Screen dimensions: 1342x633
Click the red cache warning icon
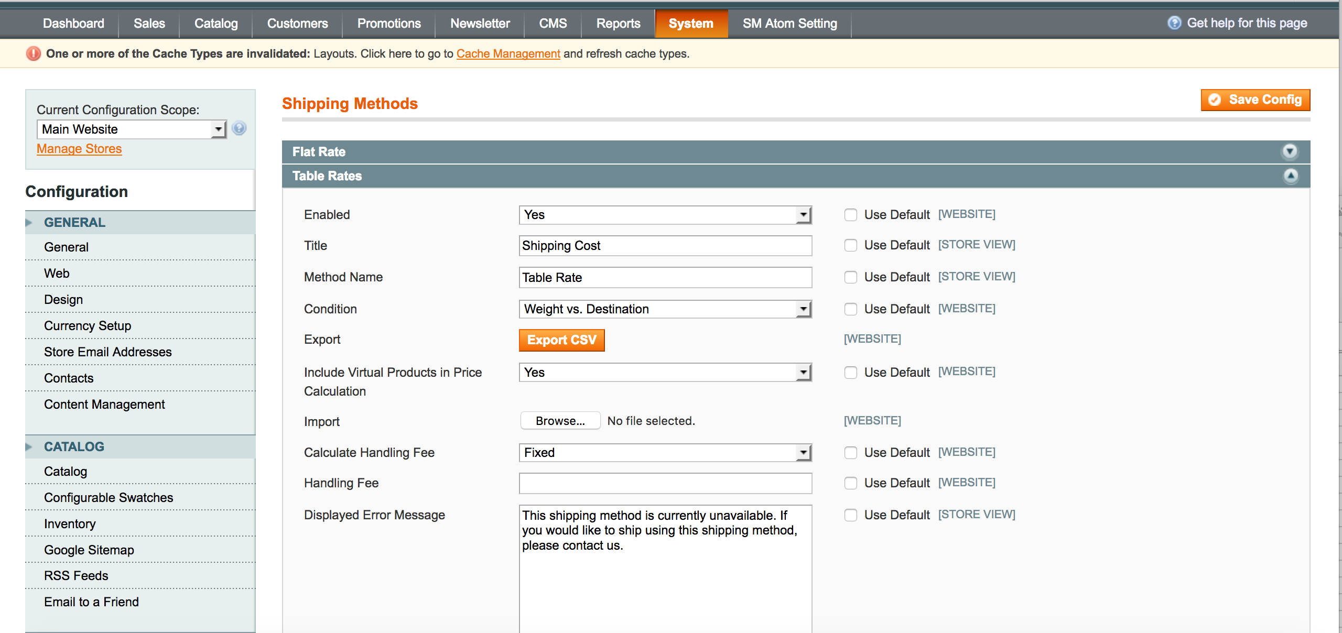click(x=34, y=53)
